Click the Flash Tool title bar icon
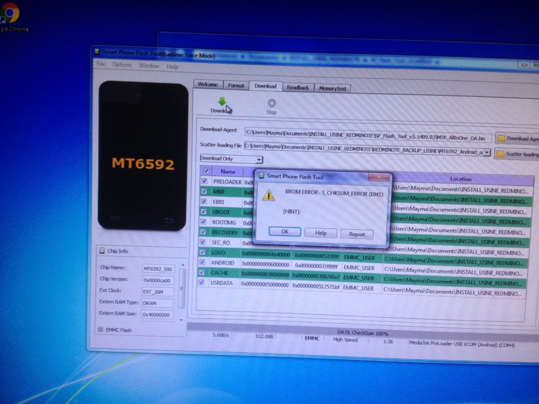 tap(97, 51)
